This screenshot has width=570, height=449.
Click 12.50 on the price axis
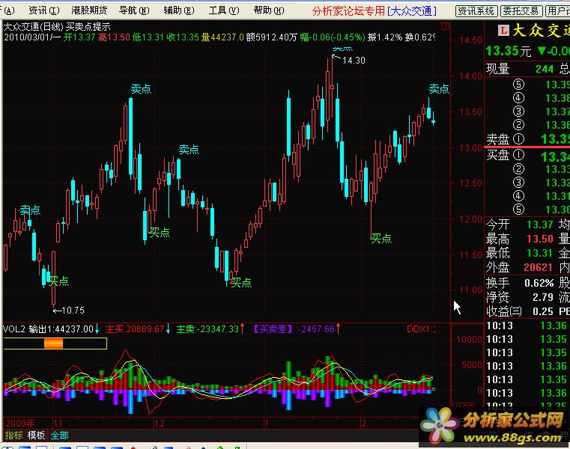(x=471, y=183)
